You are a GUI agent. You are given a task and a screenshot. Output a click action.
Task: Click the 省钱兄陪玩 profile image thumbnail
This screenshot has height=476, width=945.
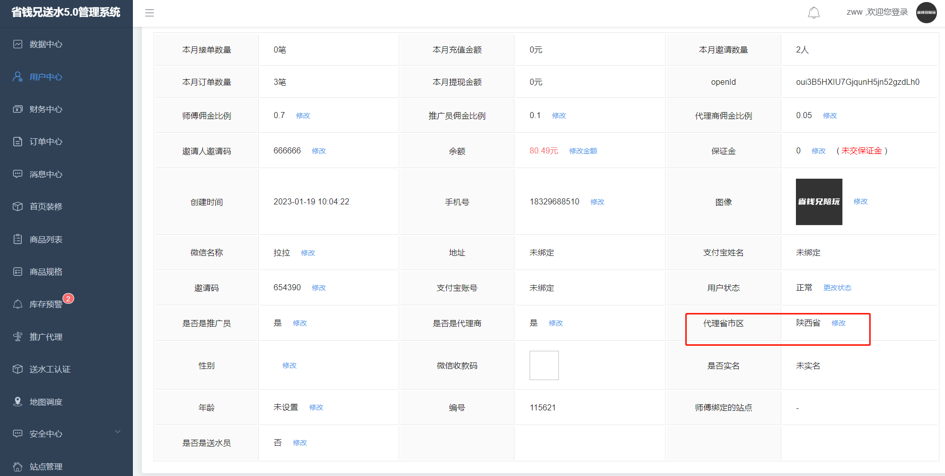pos(819,202)
